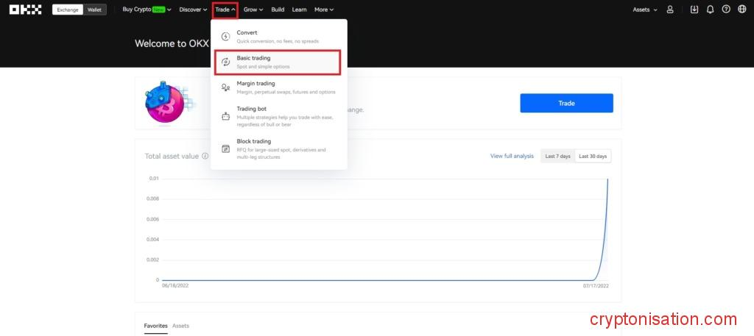Image resolution: width=754 pixels, height=336 pixels.
Task: Switch to Wallet mode
Action: [95, 10]
